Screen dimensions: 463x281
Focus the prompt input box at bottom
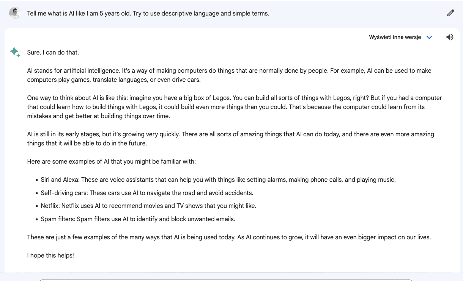(225, 280)
